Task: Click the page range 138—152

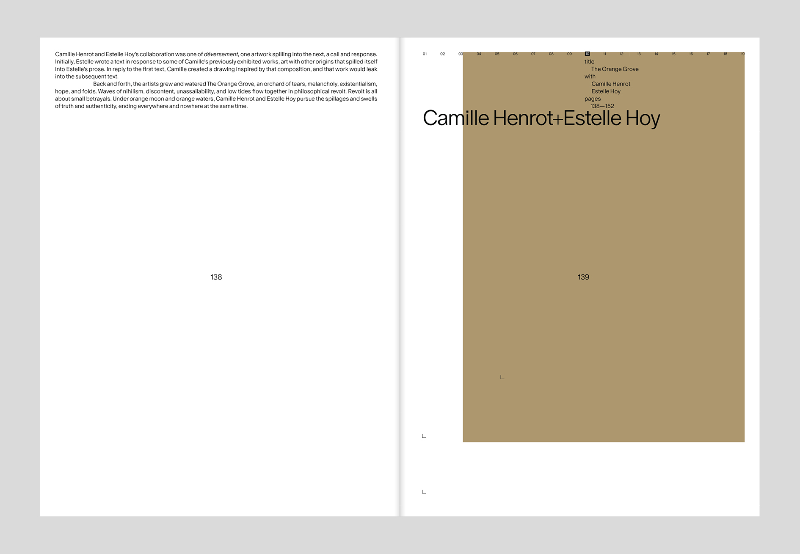Action: (602, 106)
